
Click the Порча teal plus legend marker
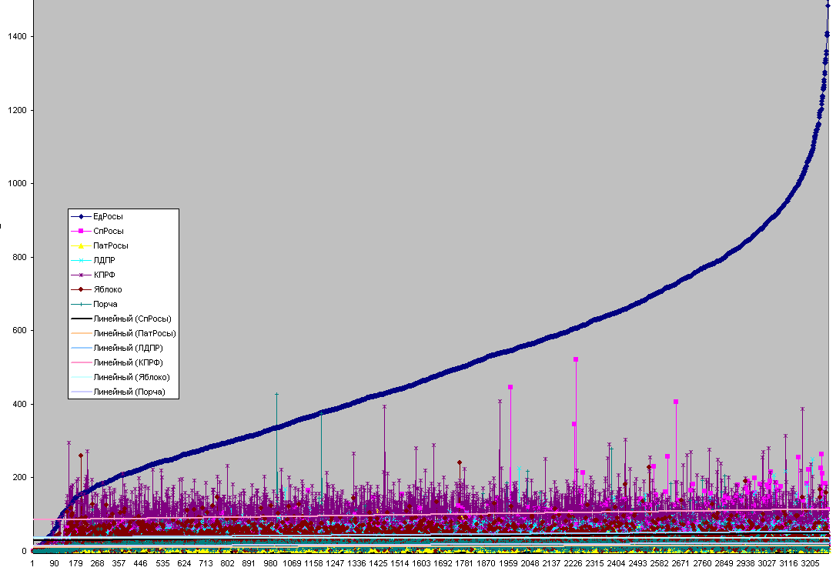coord(81,305)
